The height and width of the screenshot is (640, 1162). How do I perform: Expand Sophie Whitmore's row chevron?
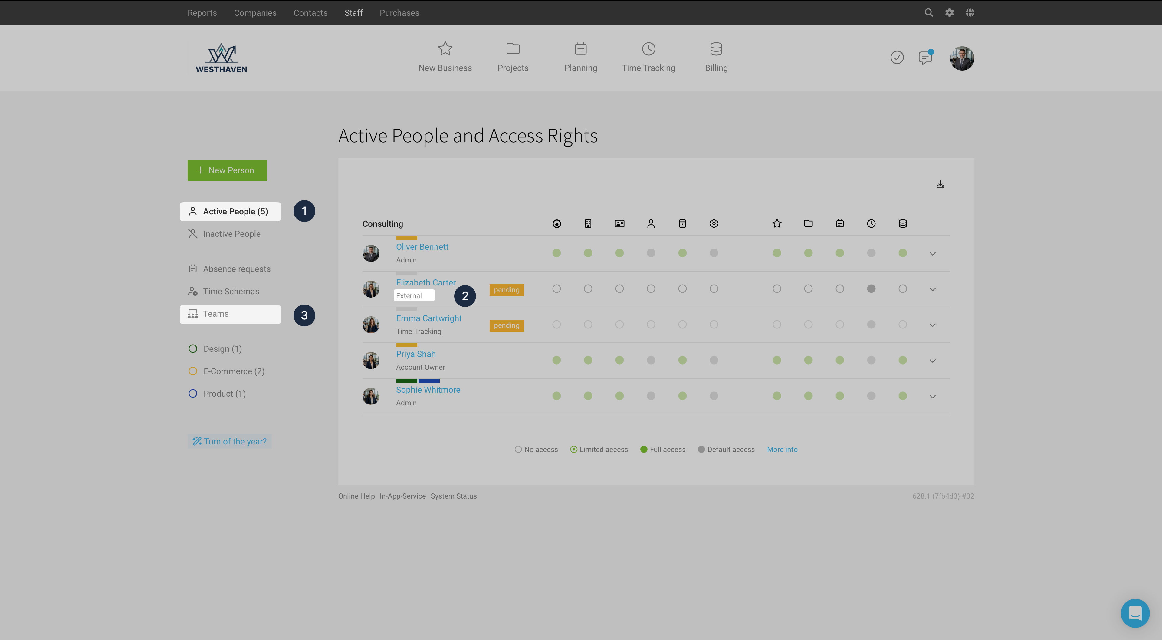click(932, 396)
